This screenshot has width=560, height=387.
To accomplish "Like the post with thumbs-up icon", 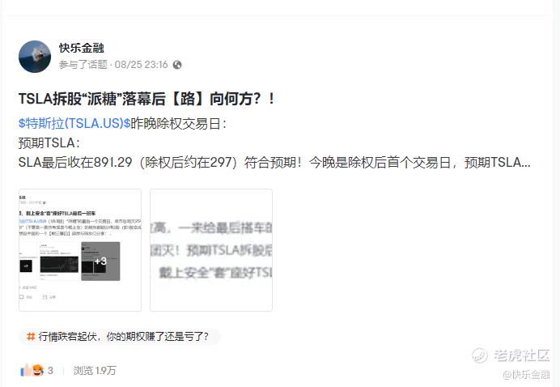I will pyautogui.click(x=26, y=371).
